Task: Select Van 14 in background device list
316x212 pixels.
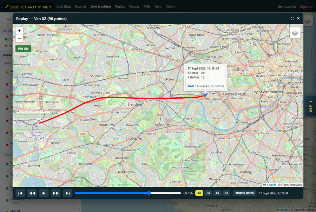Action: coord(15,211)
